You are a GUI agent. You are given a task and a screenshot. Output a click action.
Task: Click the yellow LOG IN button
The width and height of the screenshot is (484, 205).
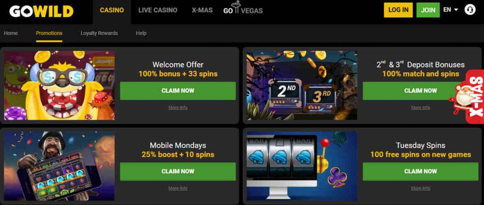tap(398, 10)
